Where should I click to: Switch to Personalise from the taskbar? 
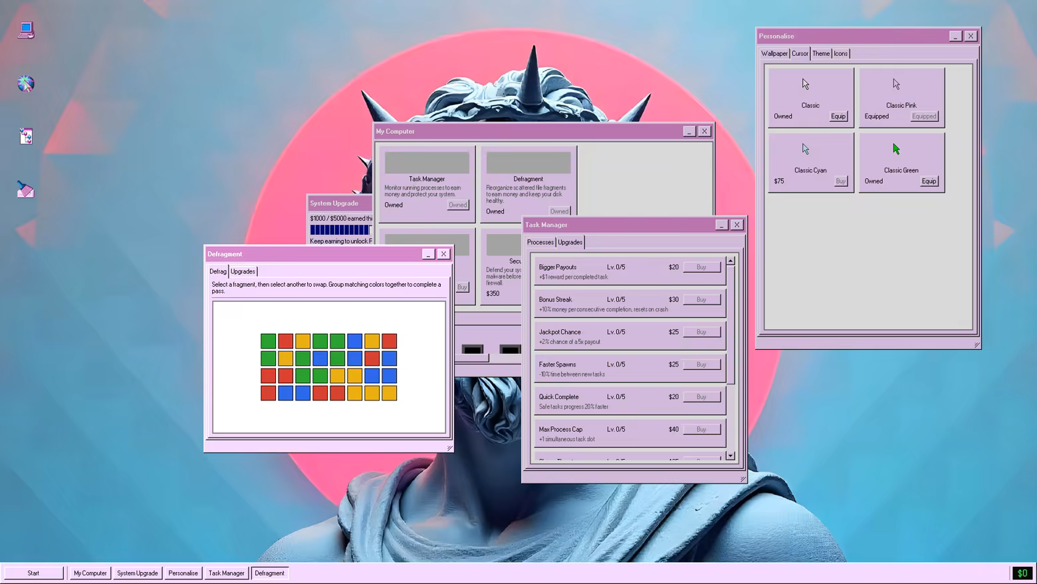(x=183, y=573)
